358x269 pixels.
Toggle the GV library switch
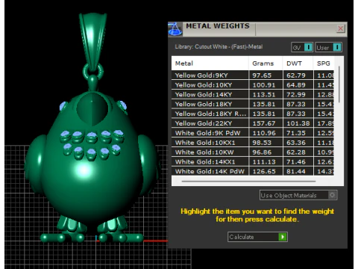tap(302, 47)
